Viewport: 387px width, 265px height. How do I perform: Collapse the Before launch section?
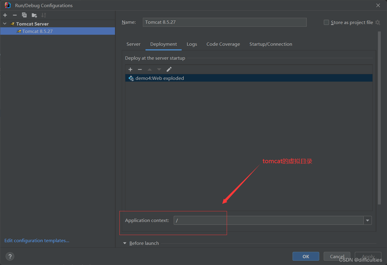point(125,243)
